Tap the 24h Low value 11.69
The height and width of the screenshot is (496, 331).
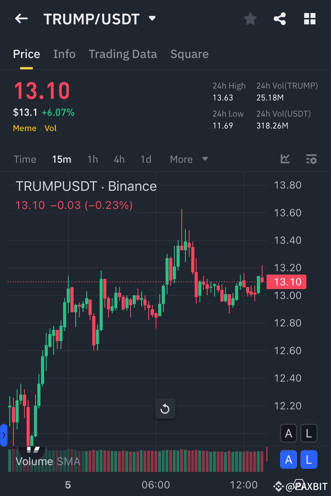(222, 126)
